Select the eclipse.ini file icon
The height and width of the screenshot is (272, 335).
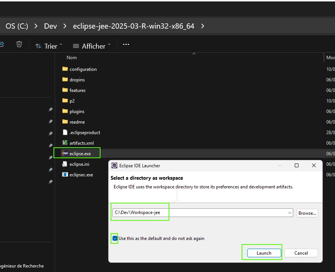65,164
